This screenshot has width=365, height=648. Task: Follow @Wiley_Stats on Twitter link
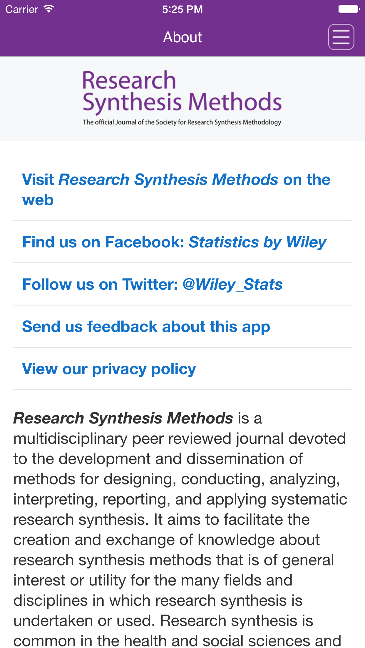click(x=153, y=284)
